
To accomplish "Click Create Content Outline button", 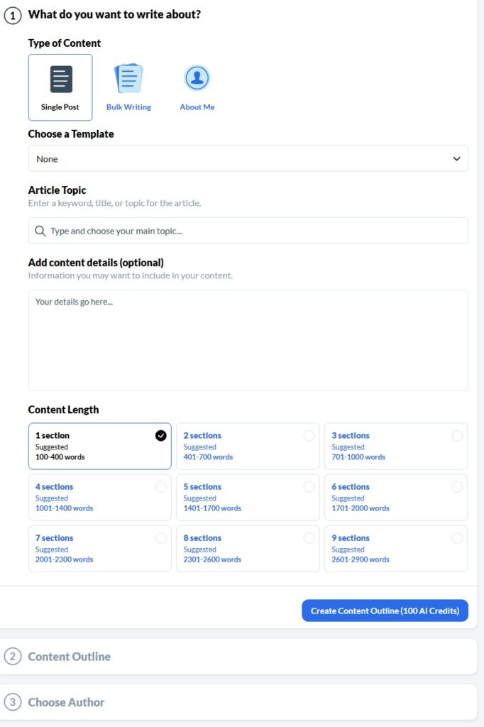I will pyautogui.click(x=385, y=611).
